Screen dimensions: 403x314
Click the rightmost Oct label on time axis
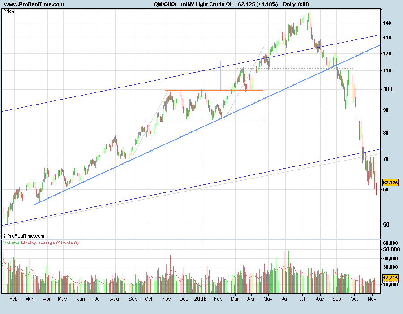(354, 299)
